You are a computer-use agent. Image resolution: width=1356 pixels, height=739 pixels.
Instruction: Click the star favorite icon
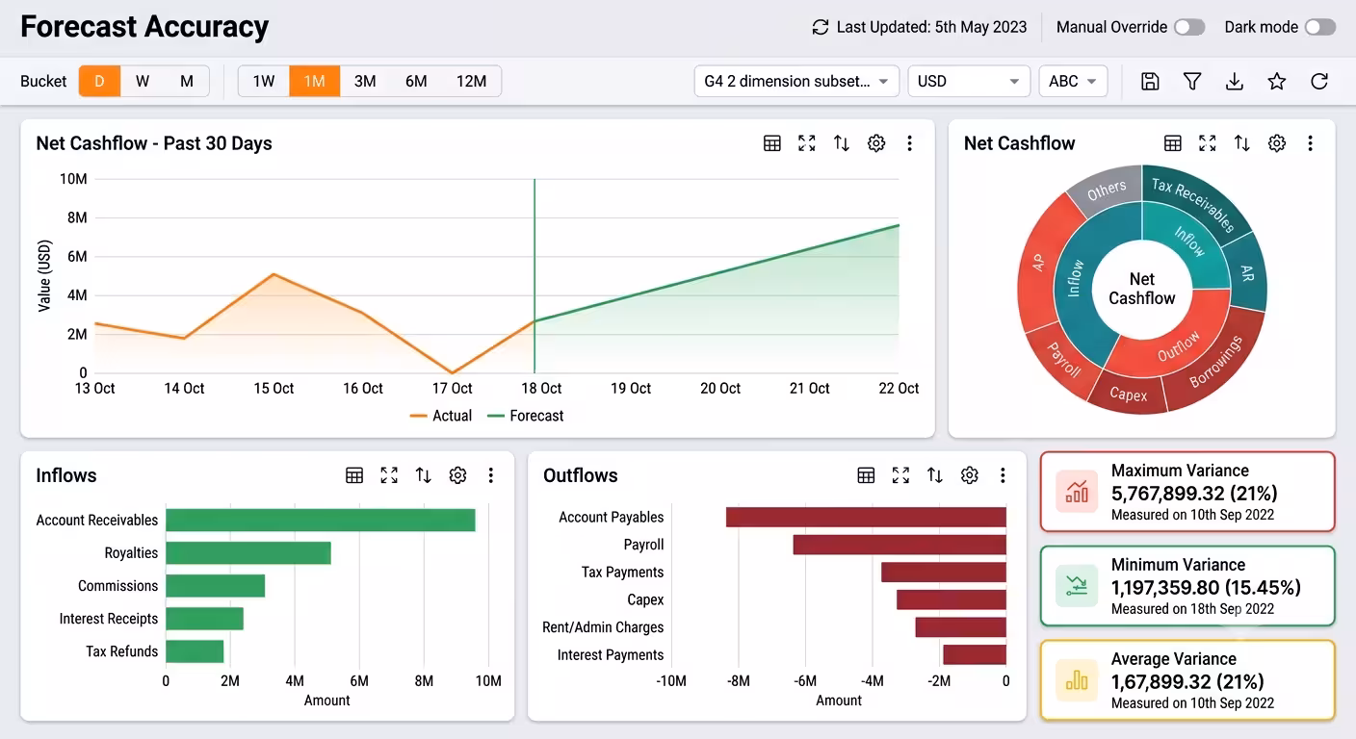click(x=1277, y=82)
